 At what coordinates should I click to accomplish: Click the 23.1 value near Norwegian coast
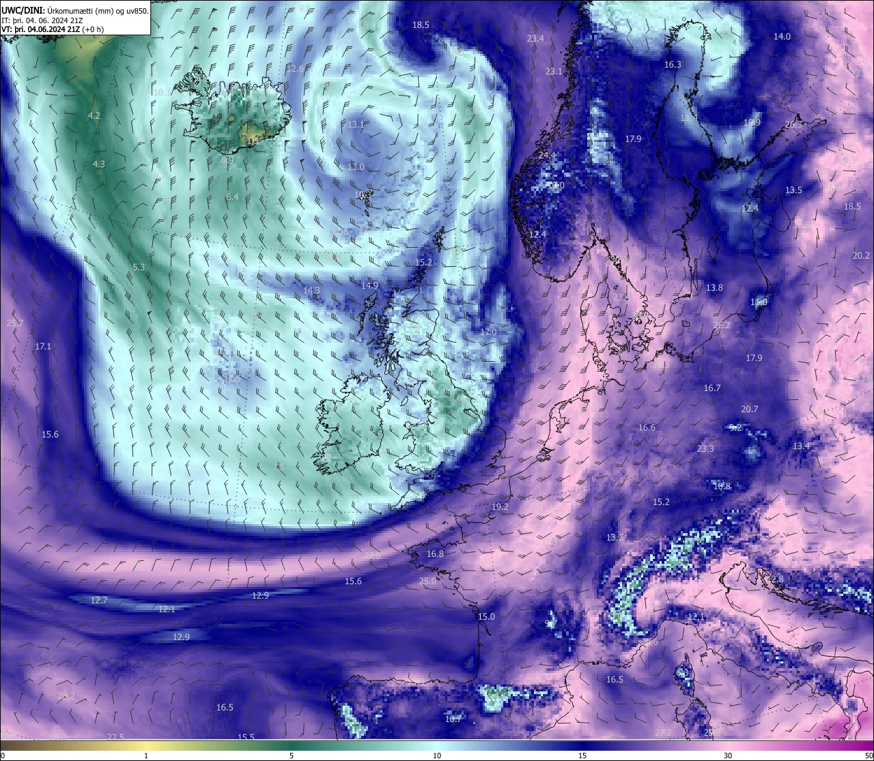(x=554, y=72)
